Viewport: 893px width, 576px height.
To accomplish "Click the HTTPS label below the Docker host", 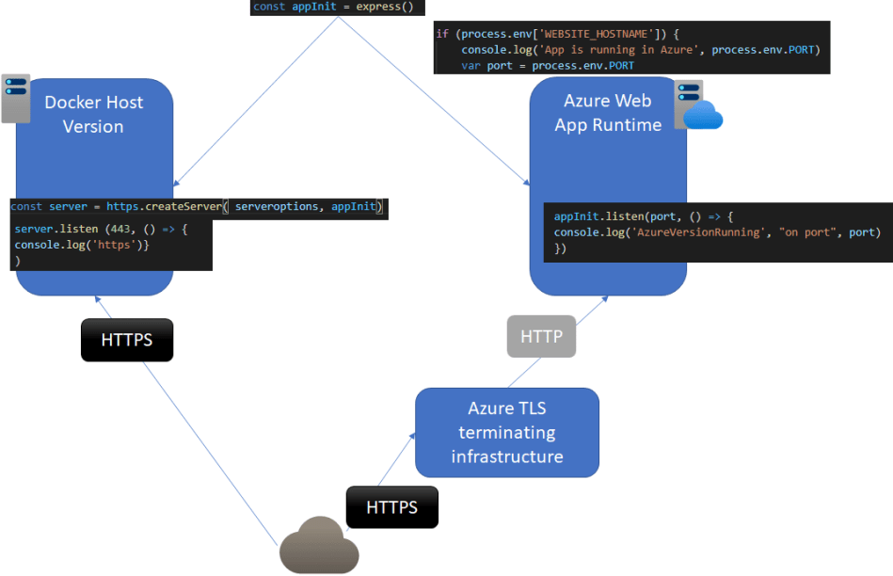I will [x=127, y=340].
